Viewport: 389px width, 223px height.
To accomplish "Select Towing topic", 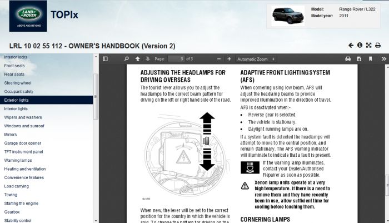I will 11,195.
